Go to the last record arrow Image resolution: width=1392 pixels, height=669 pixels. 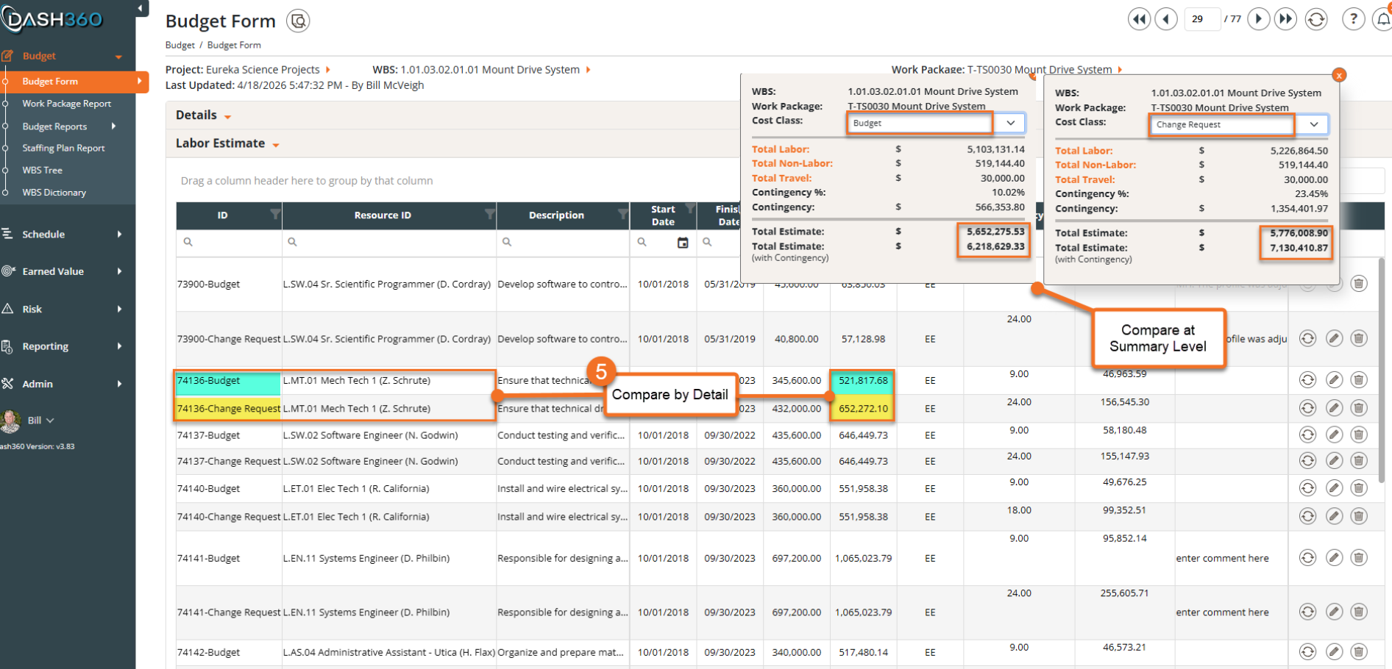point(1285,19)
